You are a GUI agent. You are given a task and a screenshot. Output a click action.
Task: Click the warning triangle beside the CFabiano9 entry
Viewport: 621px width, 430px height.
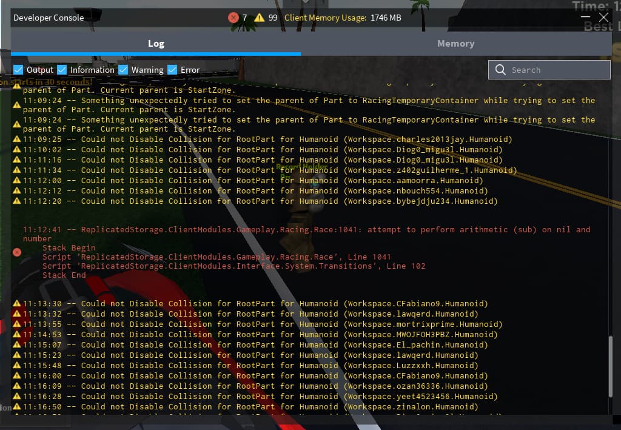coord(17,303)
